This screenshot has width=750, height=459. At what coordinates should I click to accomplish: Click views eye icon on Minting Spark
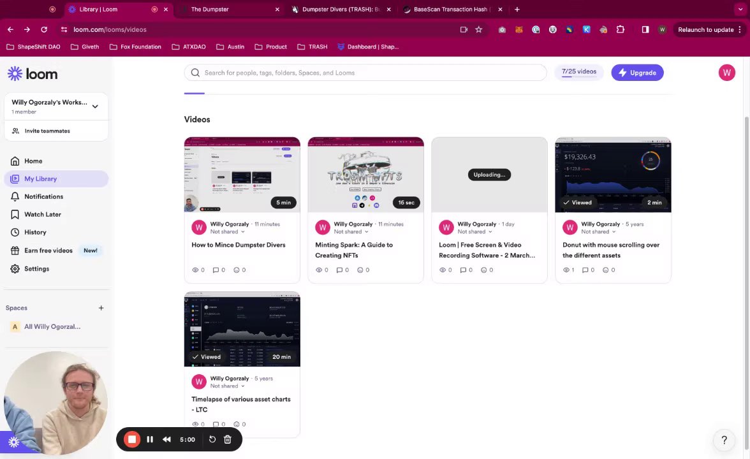pos(319,270)
